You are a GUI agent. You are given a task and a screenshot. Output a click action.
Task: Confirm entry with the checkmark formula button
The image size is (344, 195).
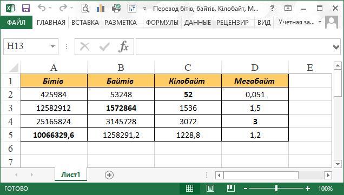[x=104, y=46]
